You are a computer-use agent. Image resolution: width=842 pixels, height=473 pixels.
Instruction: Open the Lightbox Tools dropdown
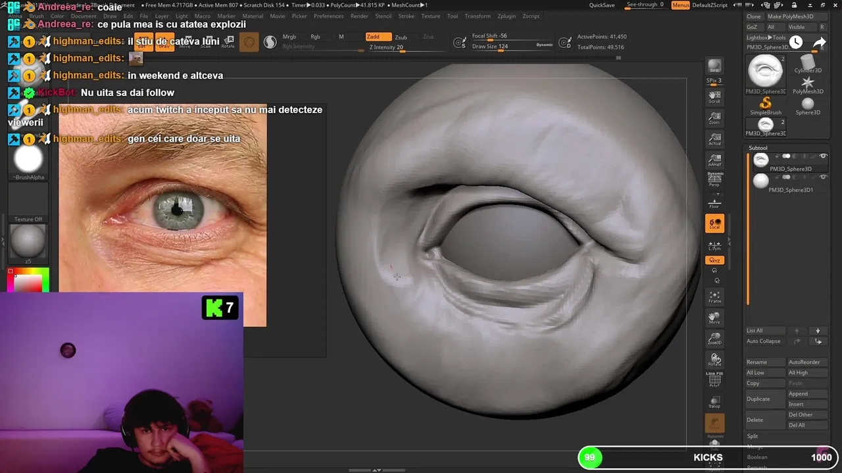[x=766, y=37]
